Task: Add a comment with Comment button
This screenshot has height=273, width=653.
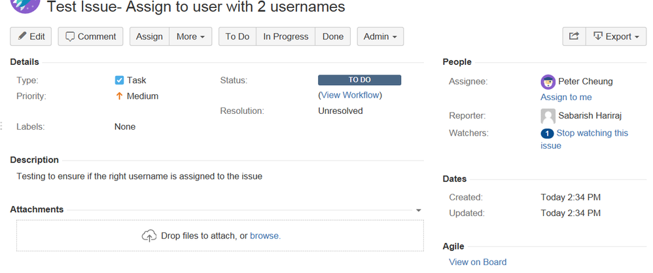Action: [90, 37]
